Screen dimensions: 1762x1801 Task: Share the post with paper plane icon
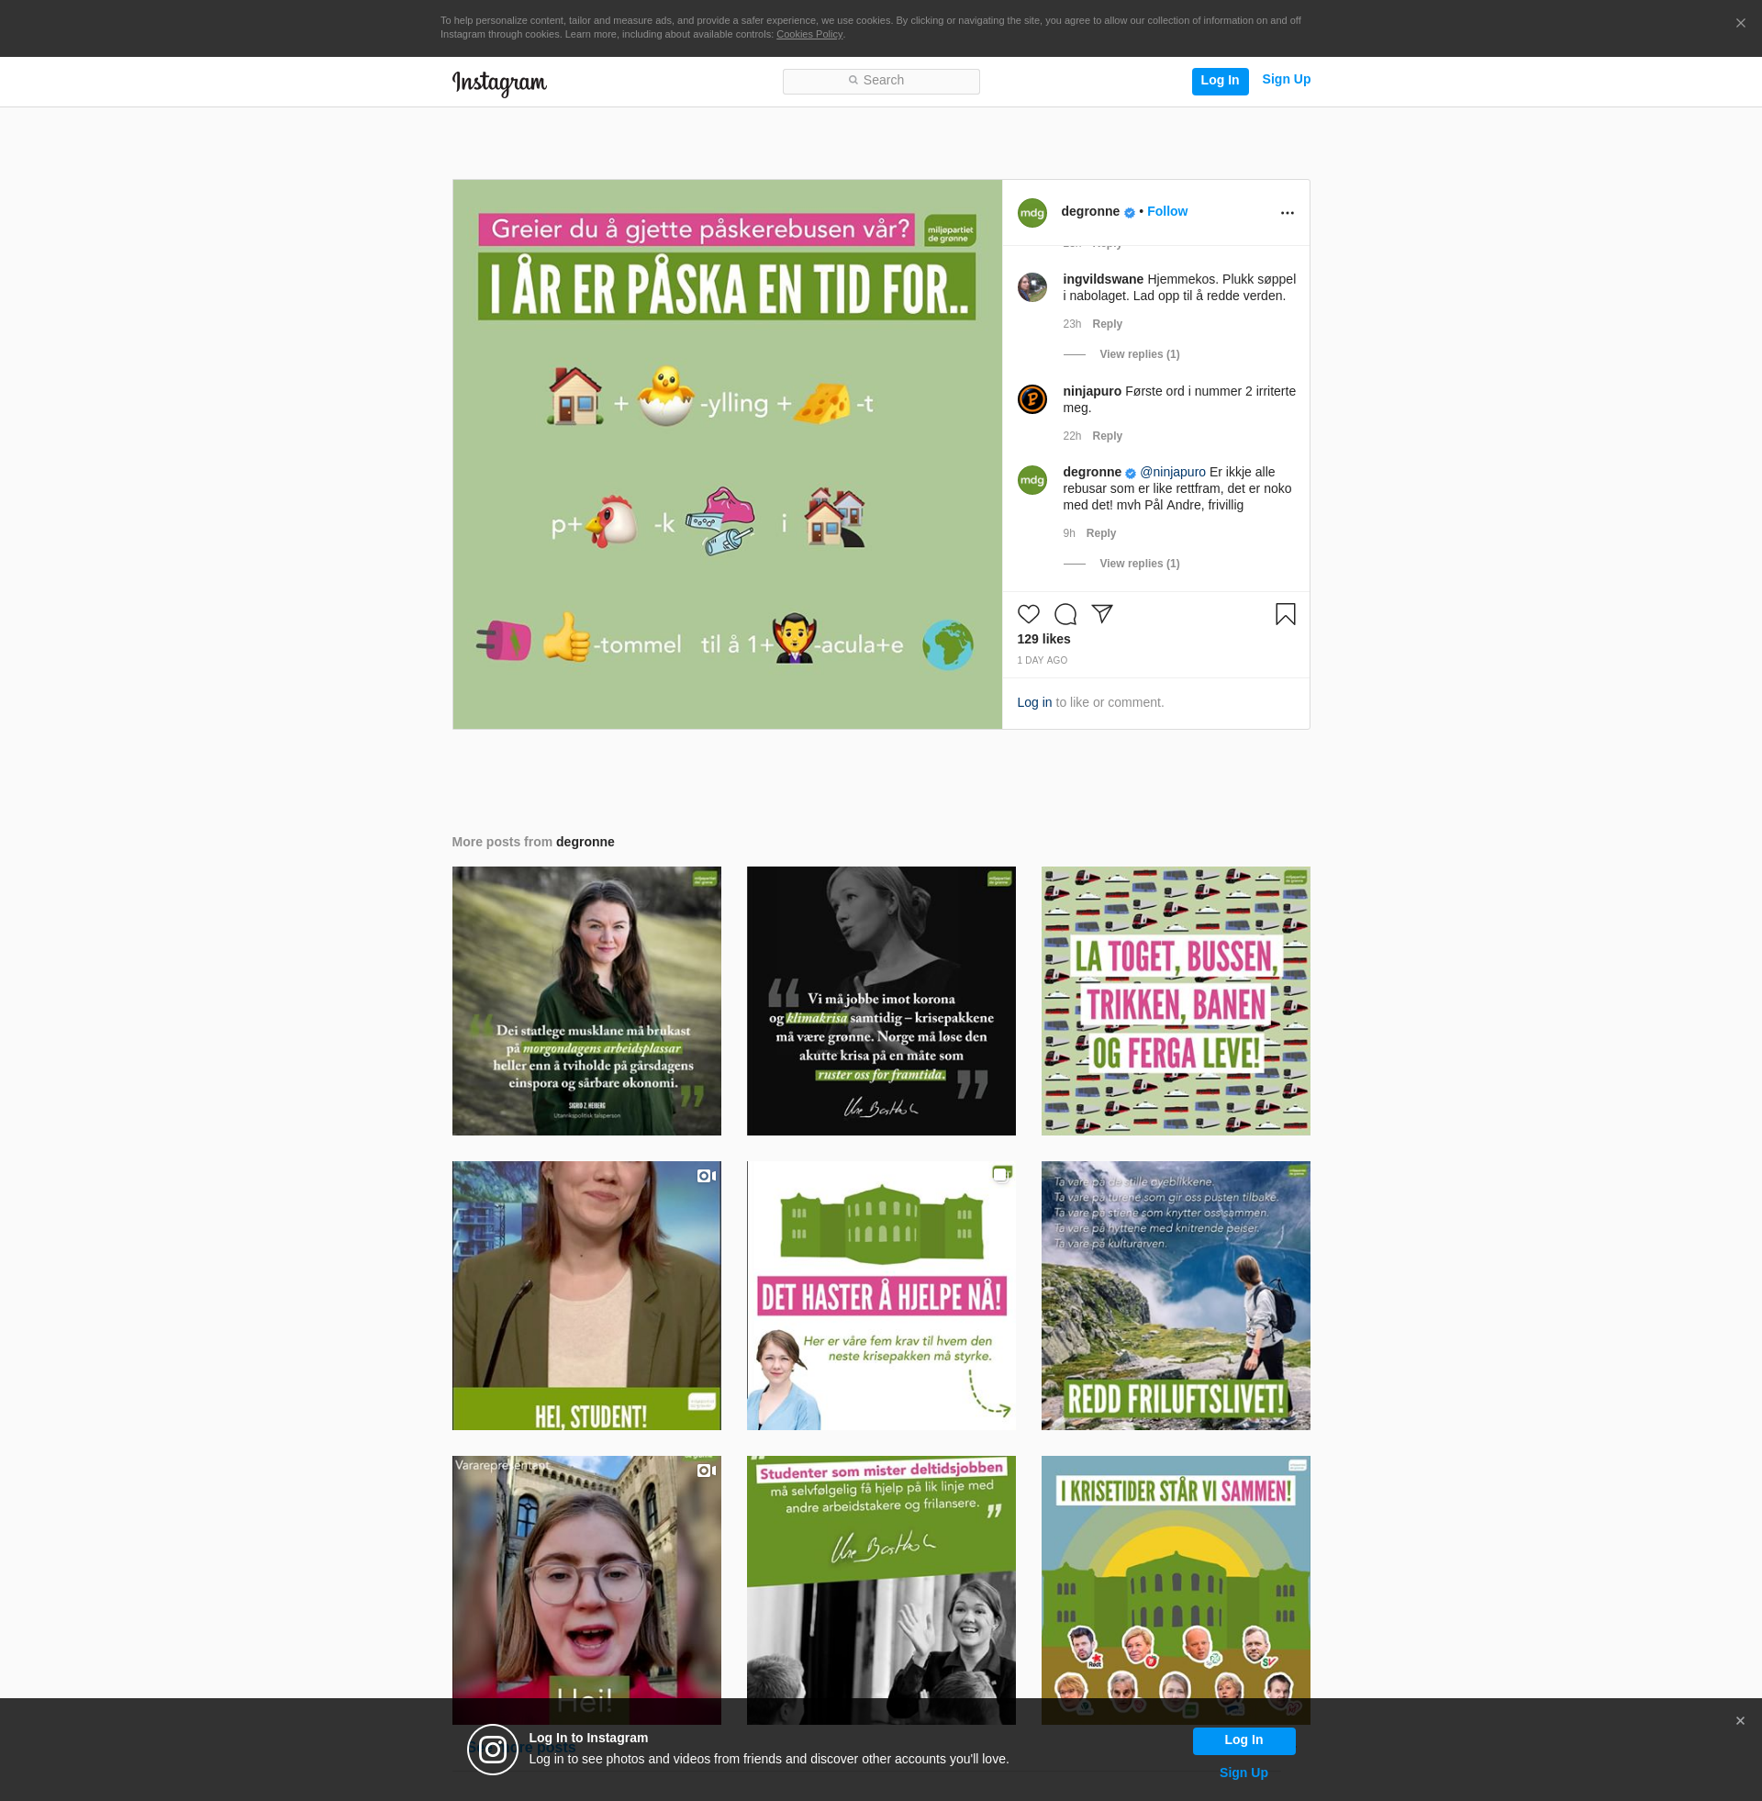point(1101,613)
